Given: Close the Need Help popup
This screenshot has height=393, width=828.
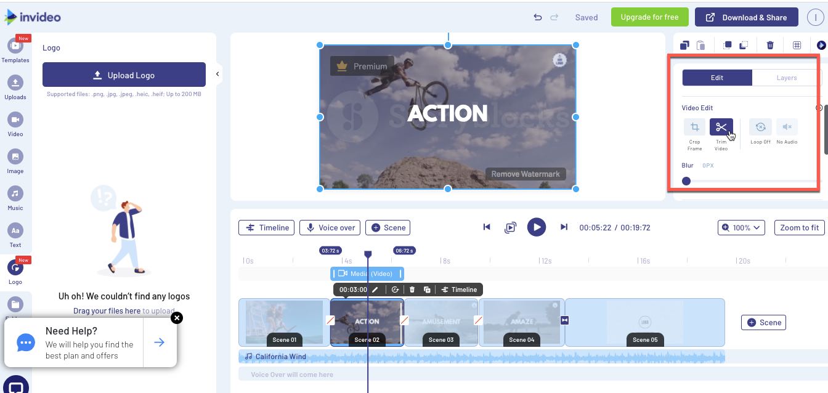Looking at the screenshot, I should [x=177, y=318].
